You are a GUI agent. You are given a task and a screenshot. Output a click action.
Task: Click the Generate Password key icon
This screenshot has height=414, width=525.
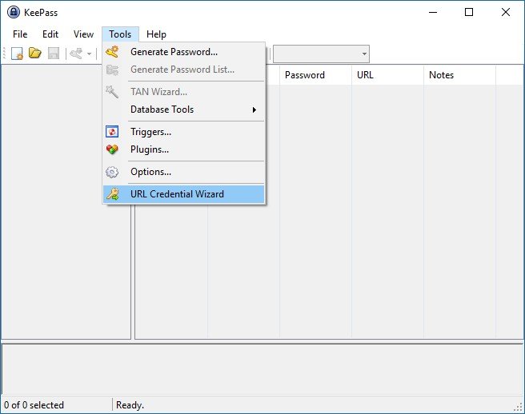coord(112,52)
